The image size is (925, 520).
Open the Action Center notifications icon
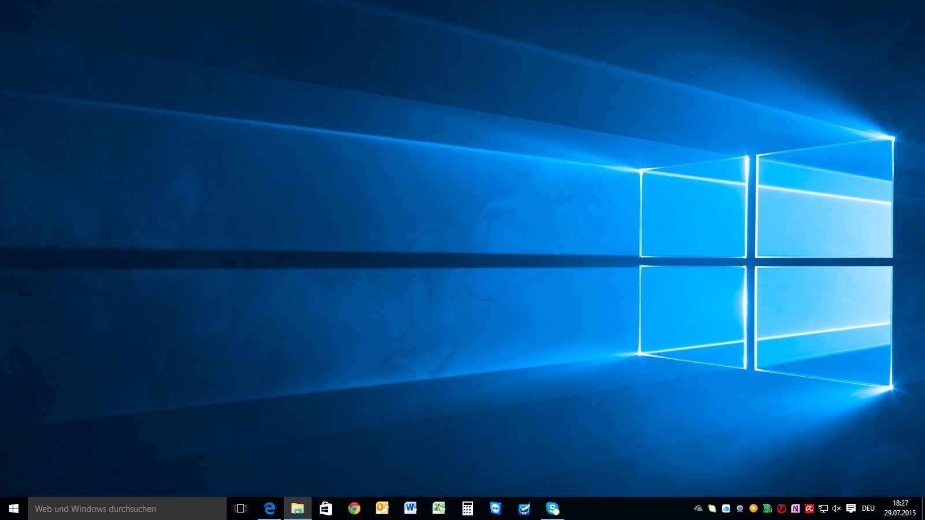pos(851,508)
